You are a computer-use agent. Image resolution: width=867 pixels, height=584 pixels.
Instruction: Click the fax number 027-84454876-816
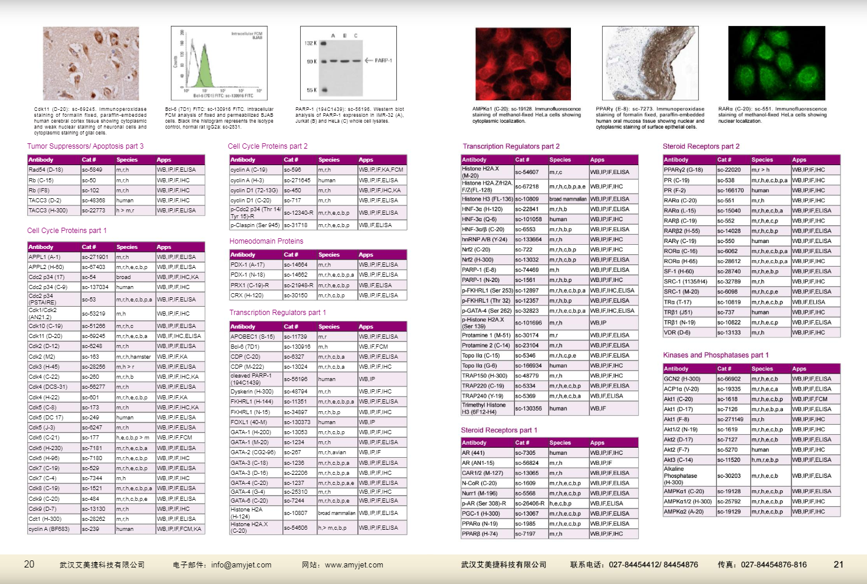click(x=774, y=565)
